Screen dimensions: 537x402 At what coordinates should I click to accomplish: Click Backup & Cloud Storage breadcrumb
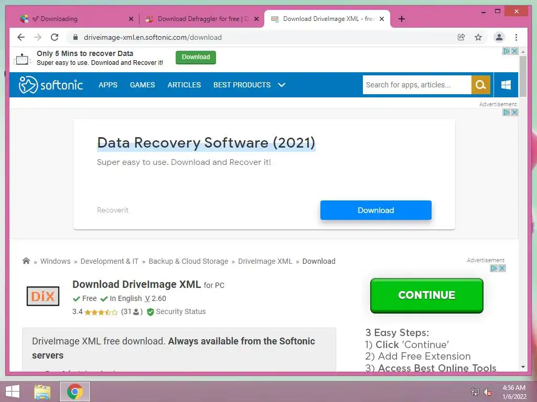[188, 261]
